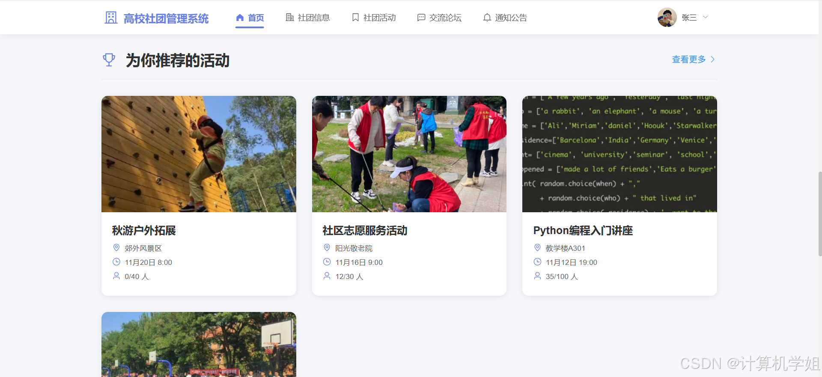
Task: Click the 11月16日 9:00 time text
Action: (x=359, y=262)
